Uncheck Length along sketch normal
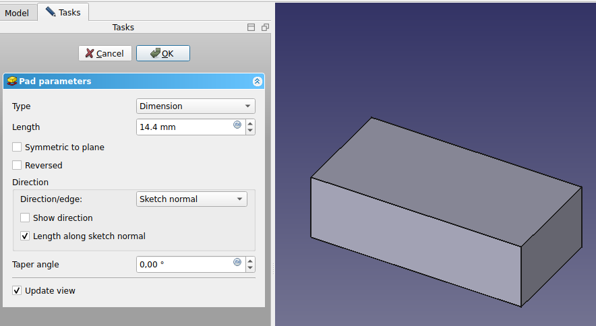The image size is (596, 326). (25, 236)
